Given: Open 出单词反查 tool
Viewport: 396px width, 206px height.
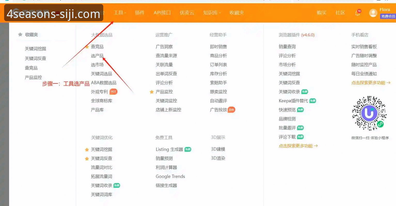Looking at the screenshot, I should click(x=166, y=74).
